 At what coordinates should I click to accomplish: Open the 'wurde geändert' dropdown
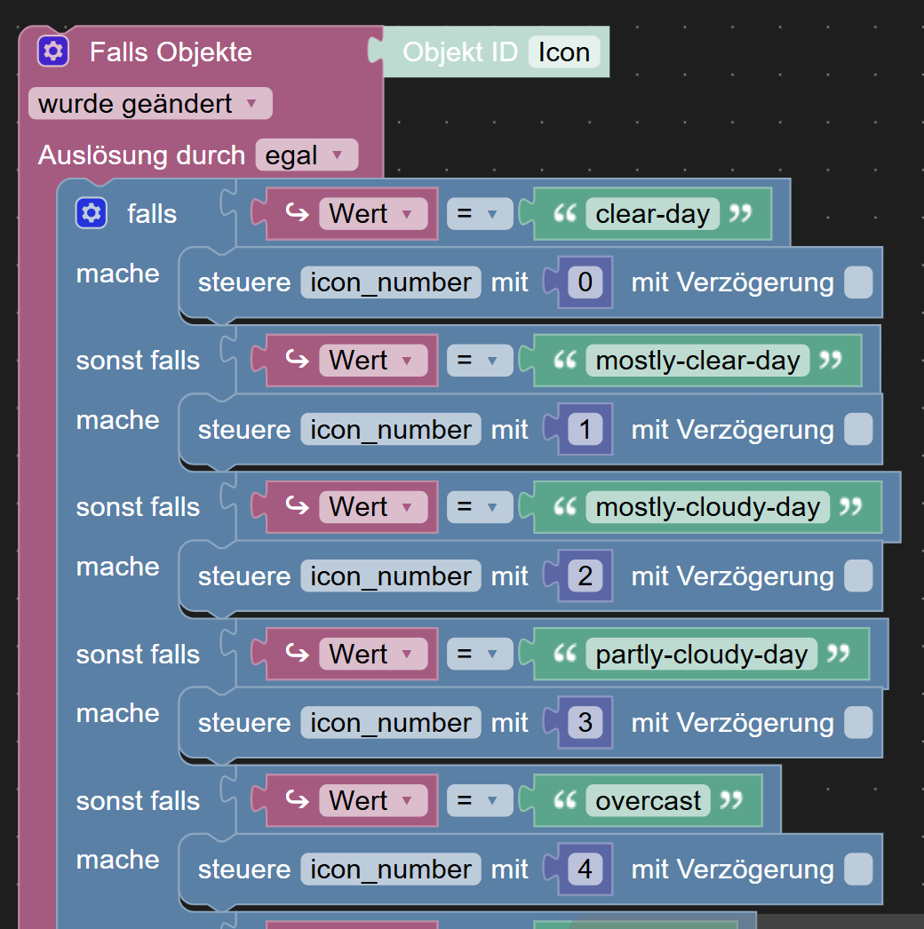(x=149, y=104)
